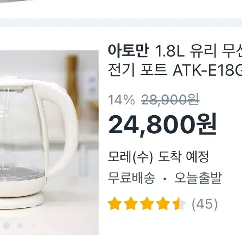Select the third small carousel dot
The height and width of the screenshot is (242, 242).
pyautogui.click(x=34, y=225)
